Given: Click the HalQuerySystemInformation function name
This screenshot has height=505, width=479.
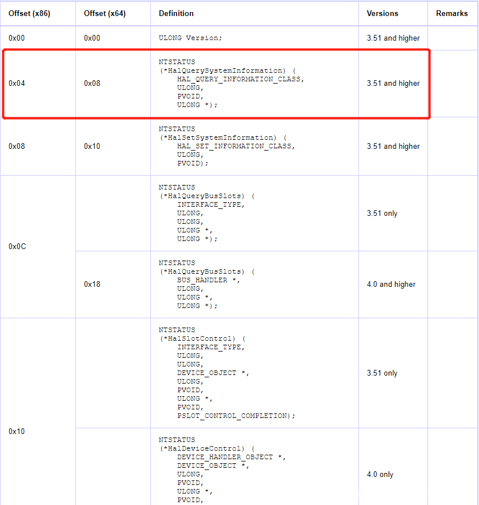Looking at the screenshot, I should [224, 70].
